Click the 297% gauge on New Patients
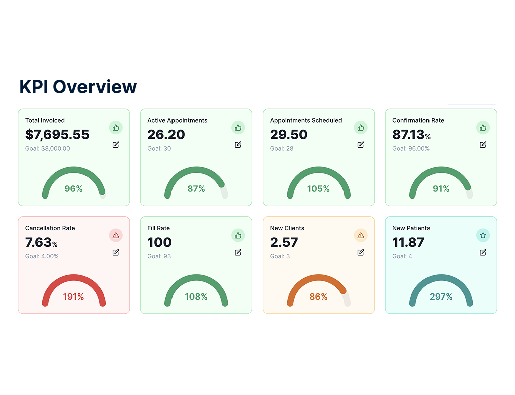This screenshot has height=395, width=515. point(441,297)
